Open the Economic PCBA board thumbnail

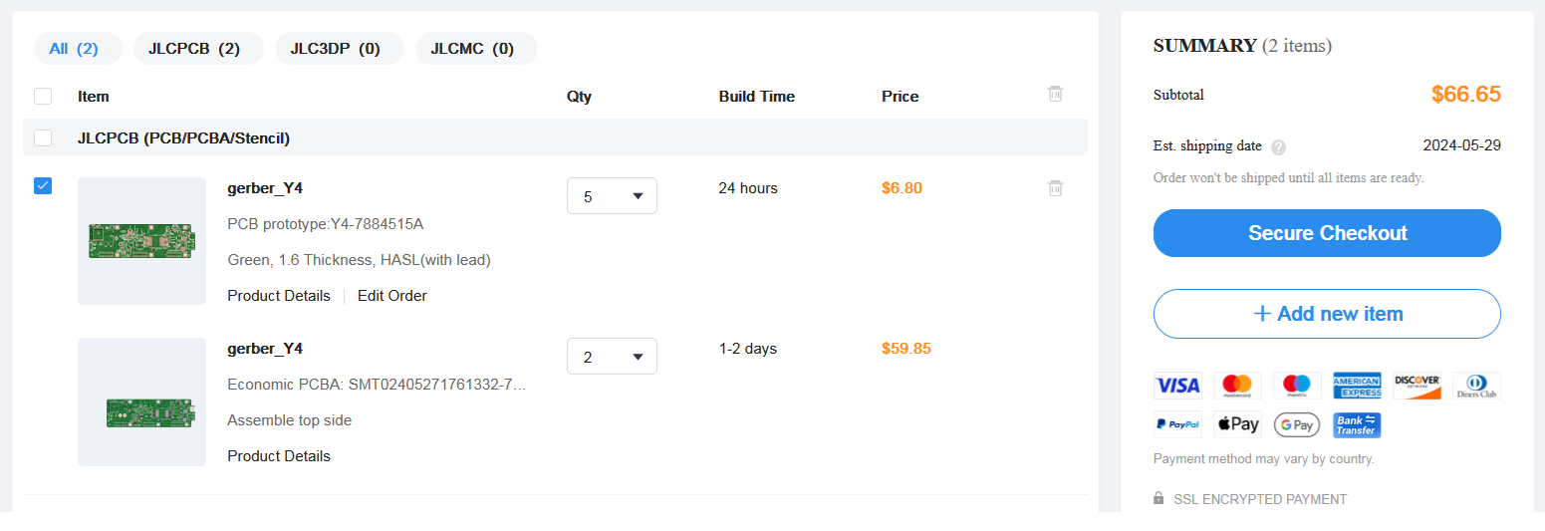(141, 401)
